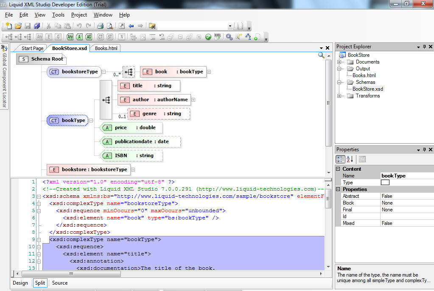Select Books.html in Project Explorer
The image size is (434, 291).
point(364,75)
